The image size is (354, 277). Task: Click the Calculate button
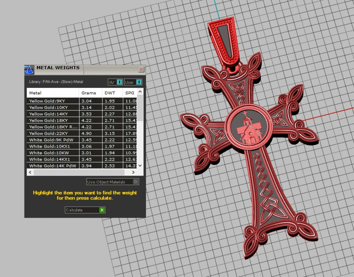85,210
